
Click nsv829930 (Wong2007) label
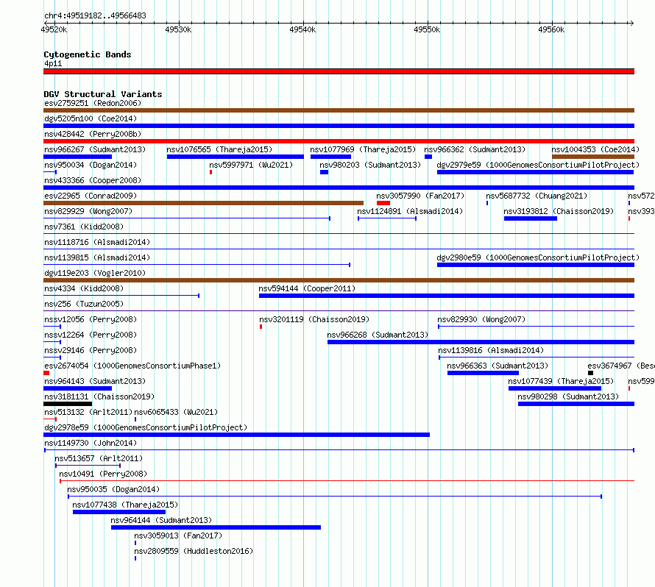coord(481,319)
